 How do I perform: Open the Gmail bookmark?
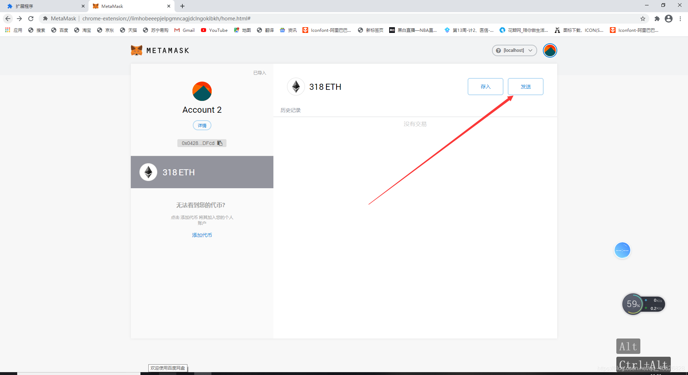click(x=185, y=30)
